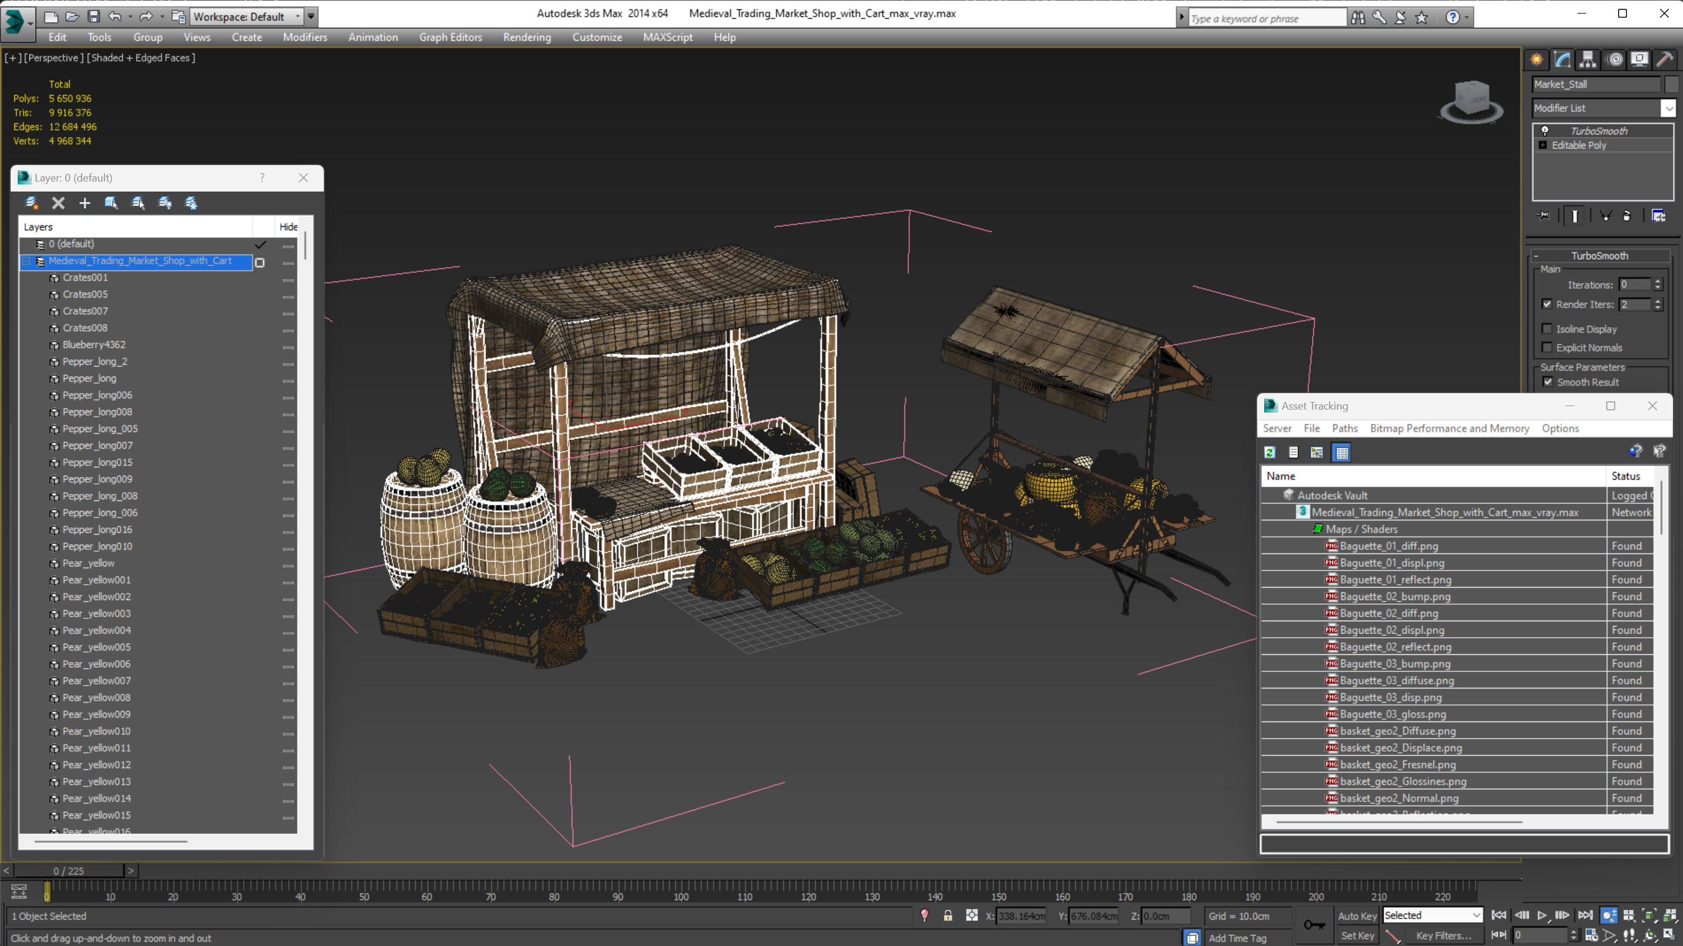1683x946 pixels.
Task: Click Selection Lock padlock icon
Action: tap(947, 915)
